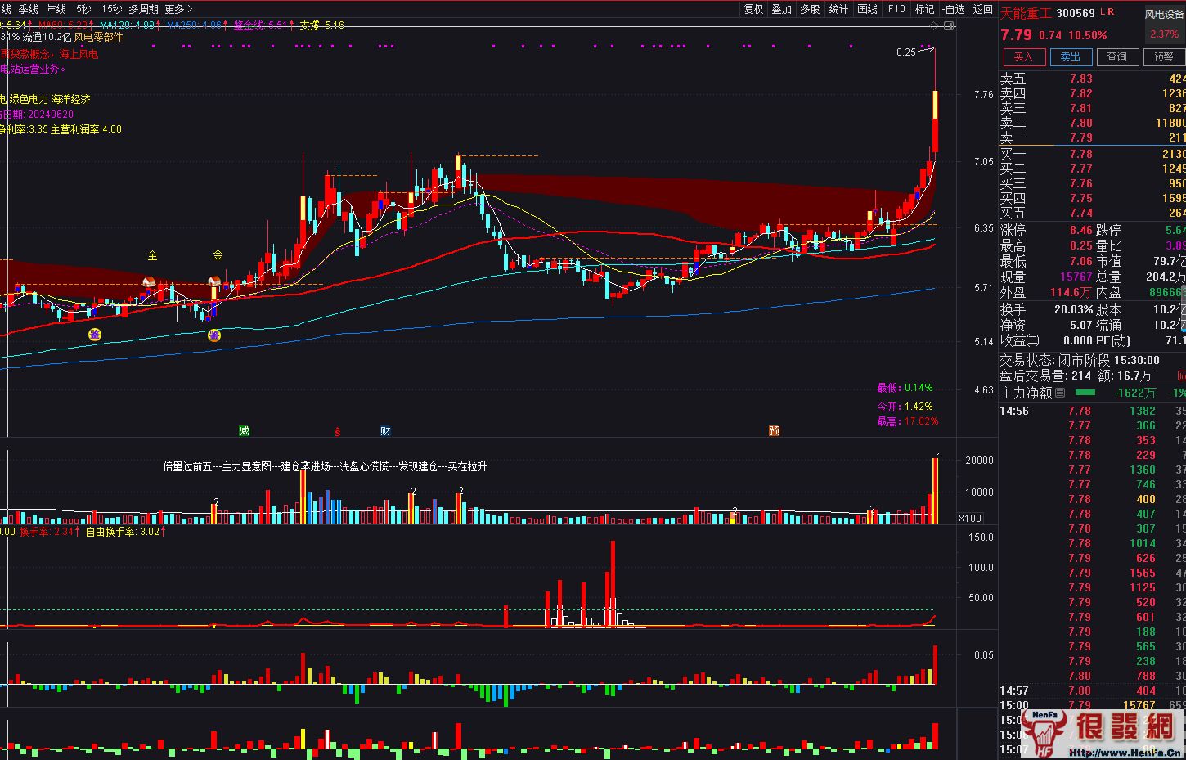This screenshot has width=1186, height=760.
Task: Click the green 主力净额 bar indicator
Action: point(1085,393)
